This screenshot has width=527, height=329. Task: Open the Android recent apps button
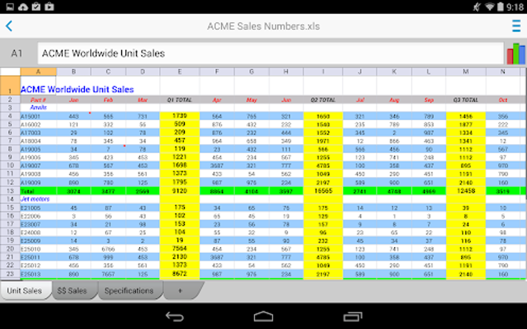pyautogui.click(x=352, y=316)
